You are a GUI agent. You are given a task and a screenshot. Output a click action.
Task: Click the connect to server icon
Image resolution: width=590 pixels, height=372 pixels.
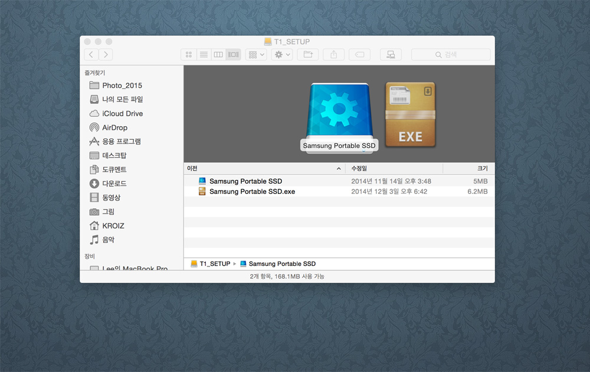(x=391, y=55)
